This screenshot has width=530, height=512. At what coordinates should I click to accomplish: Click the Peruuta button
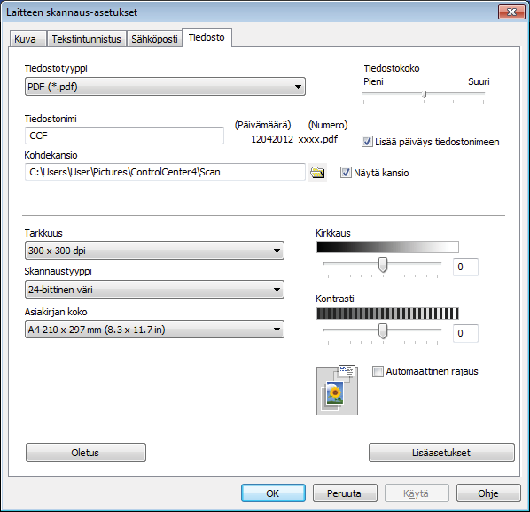point(345,493)
